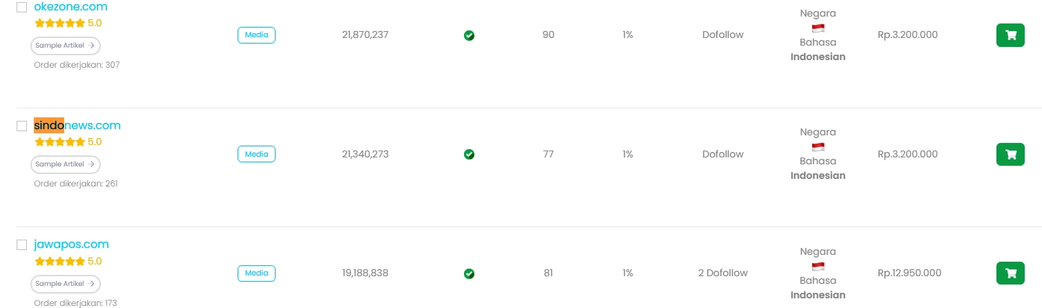Click Media tag in okezone.com row
The image size is (1042, 308).
257,35
